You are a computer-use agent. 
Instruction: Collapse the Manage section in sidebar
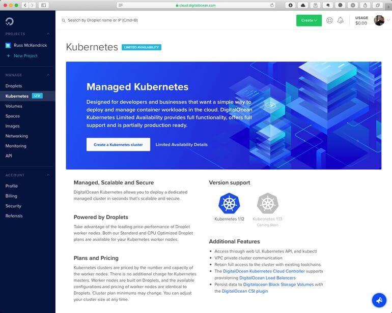click(48, 75)
